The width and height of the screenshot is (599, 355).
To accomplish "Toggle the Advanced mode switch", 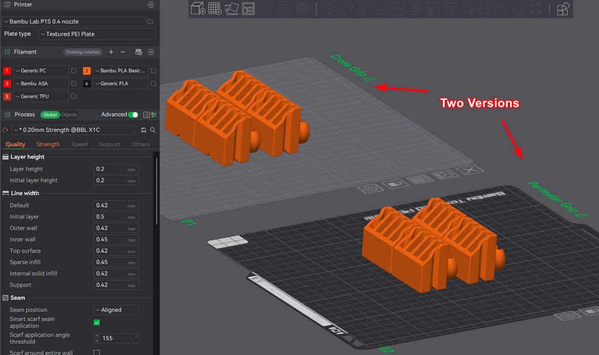I will [133, 114].
